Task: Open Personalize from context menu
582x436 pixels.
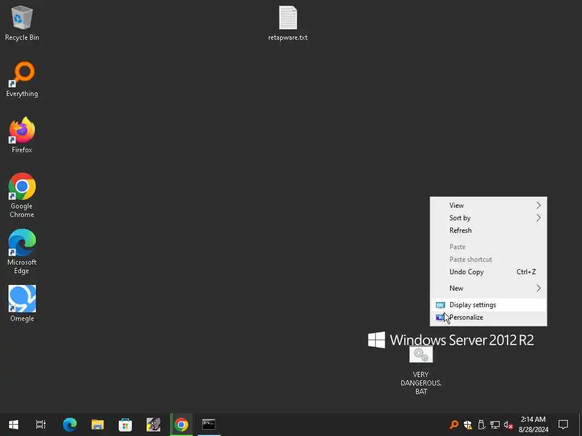Action: click(x=488, y=317)
